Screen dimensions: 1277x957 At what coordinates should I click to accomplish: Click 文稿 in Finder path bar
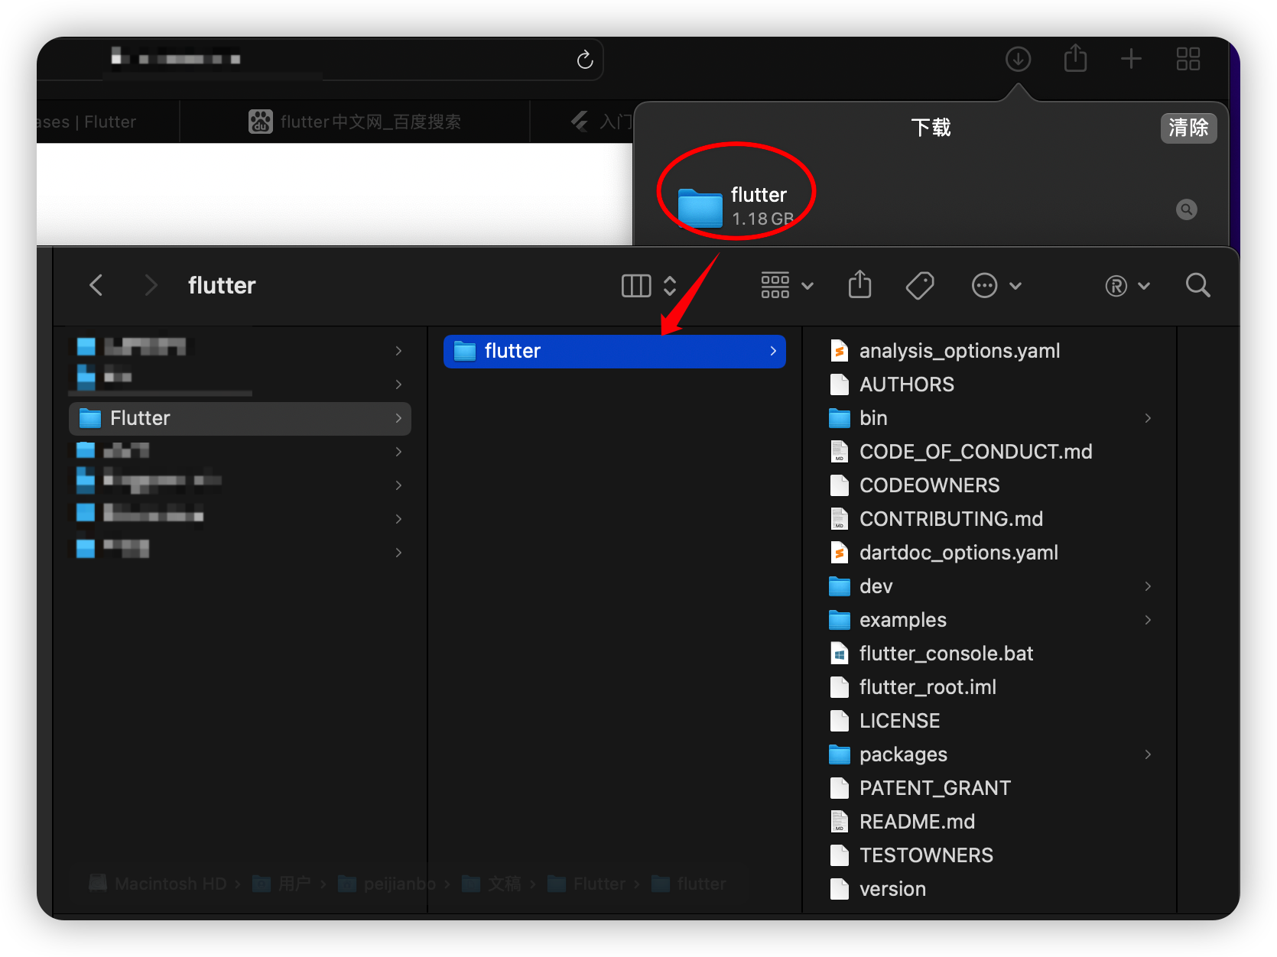point(492,884)
